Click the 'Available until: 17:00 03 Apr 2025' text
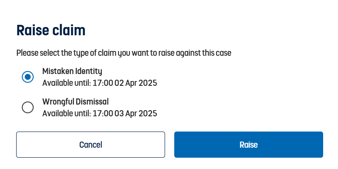The width and height of the screenshot is (338, 169). click(100, 113)
